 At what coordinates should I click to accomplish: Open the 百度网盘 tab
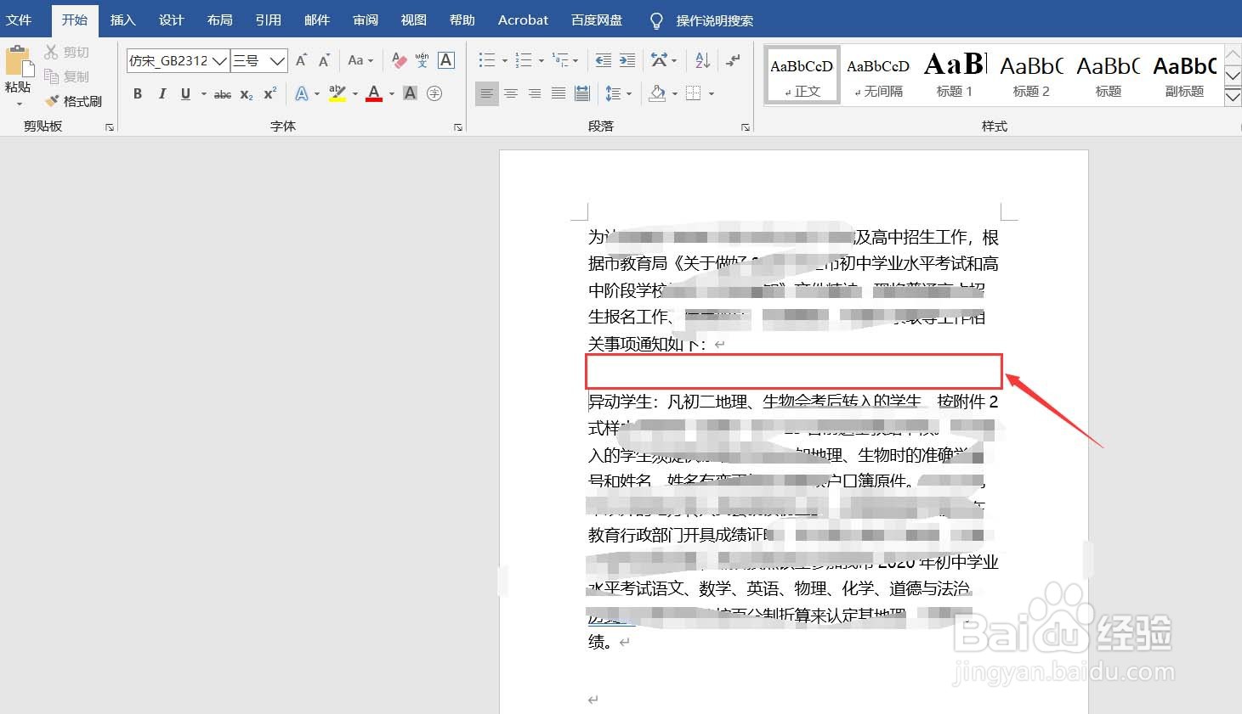(597, 20)
